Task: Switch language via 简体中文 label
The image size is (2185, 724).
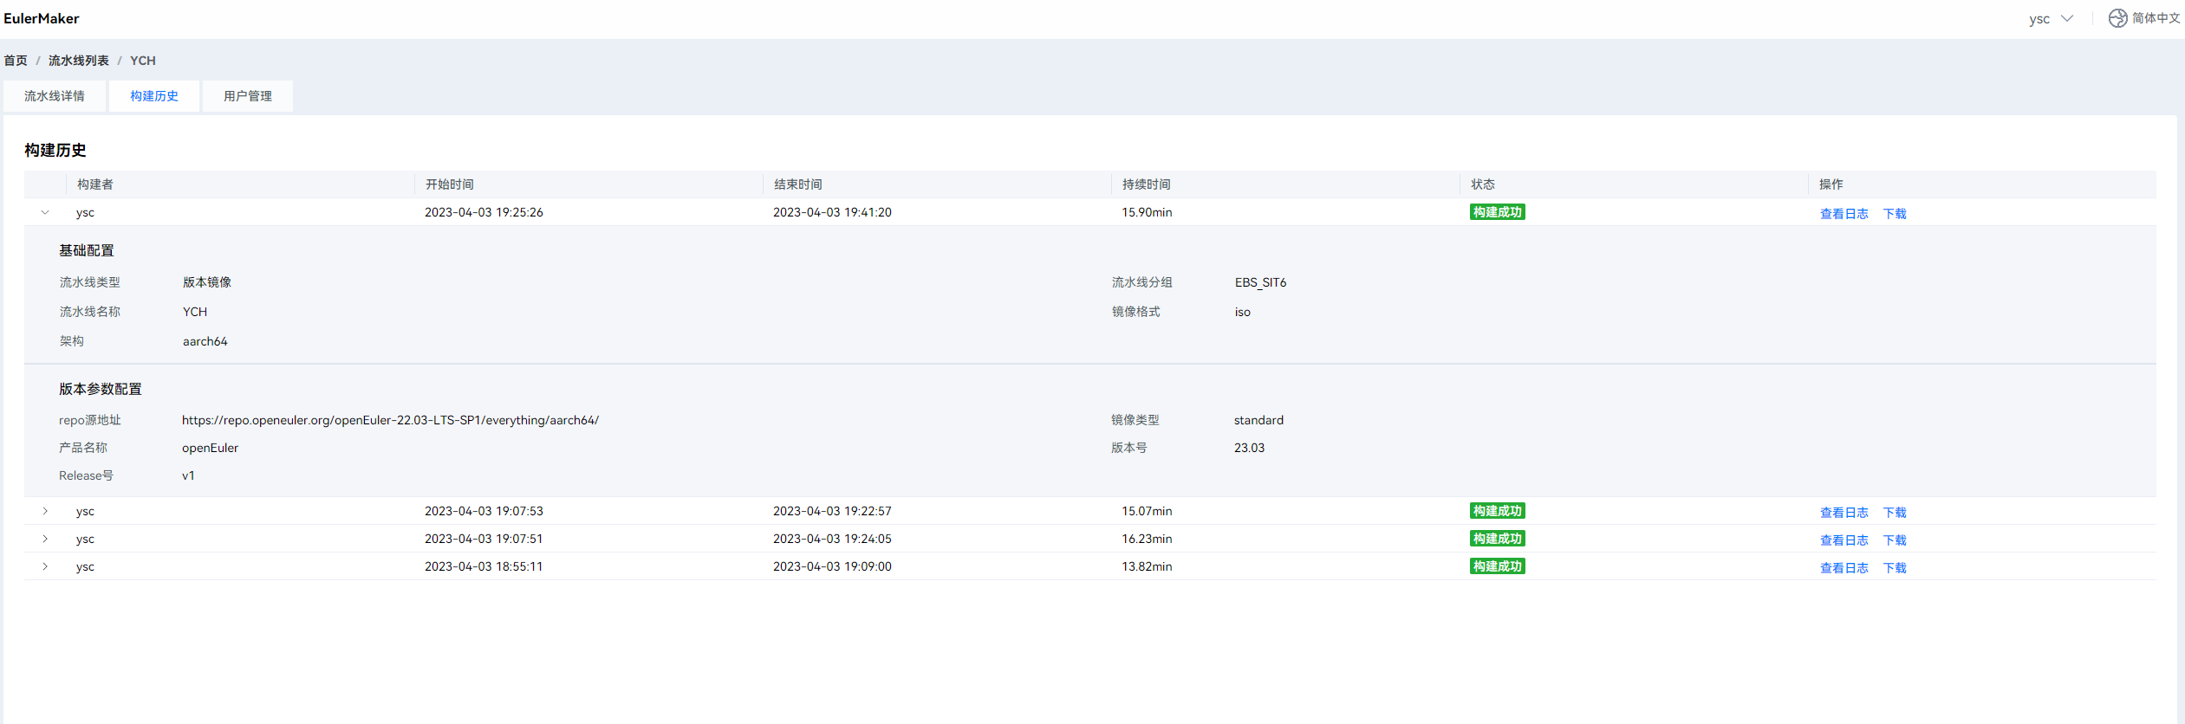Action: pos(2156,18)
